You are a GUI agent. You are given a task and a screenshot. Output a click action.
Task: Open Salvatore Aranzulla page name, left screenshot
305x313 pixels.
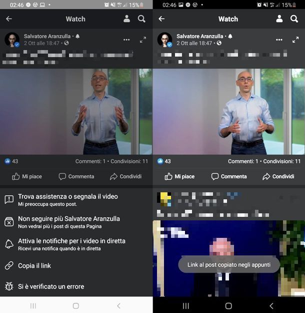tap(47, 36)
